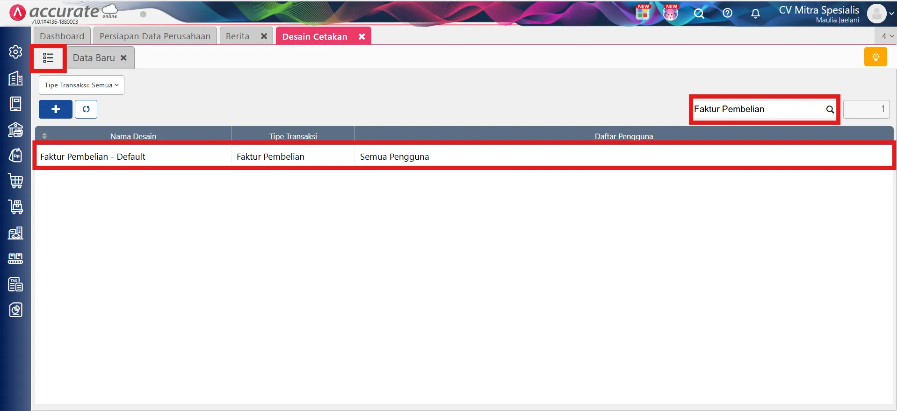This screenshot has height=411, width=897.
Task: Close the Berita tab
Action: point(264,36)
